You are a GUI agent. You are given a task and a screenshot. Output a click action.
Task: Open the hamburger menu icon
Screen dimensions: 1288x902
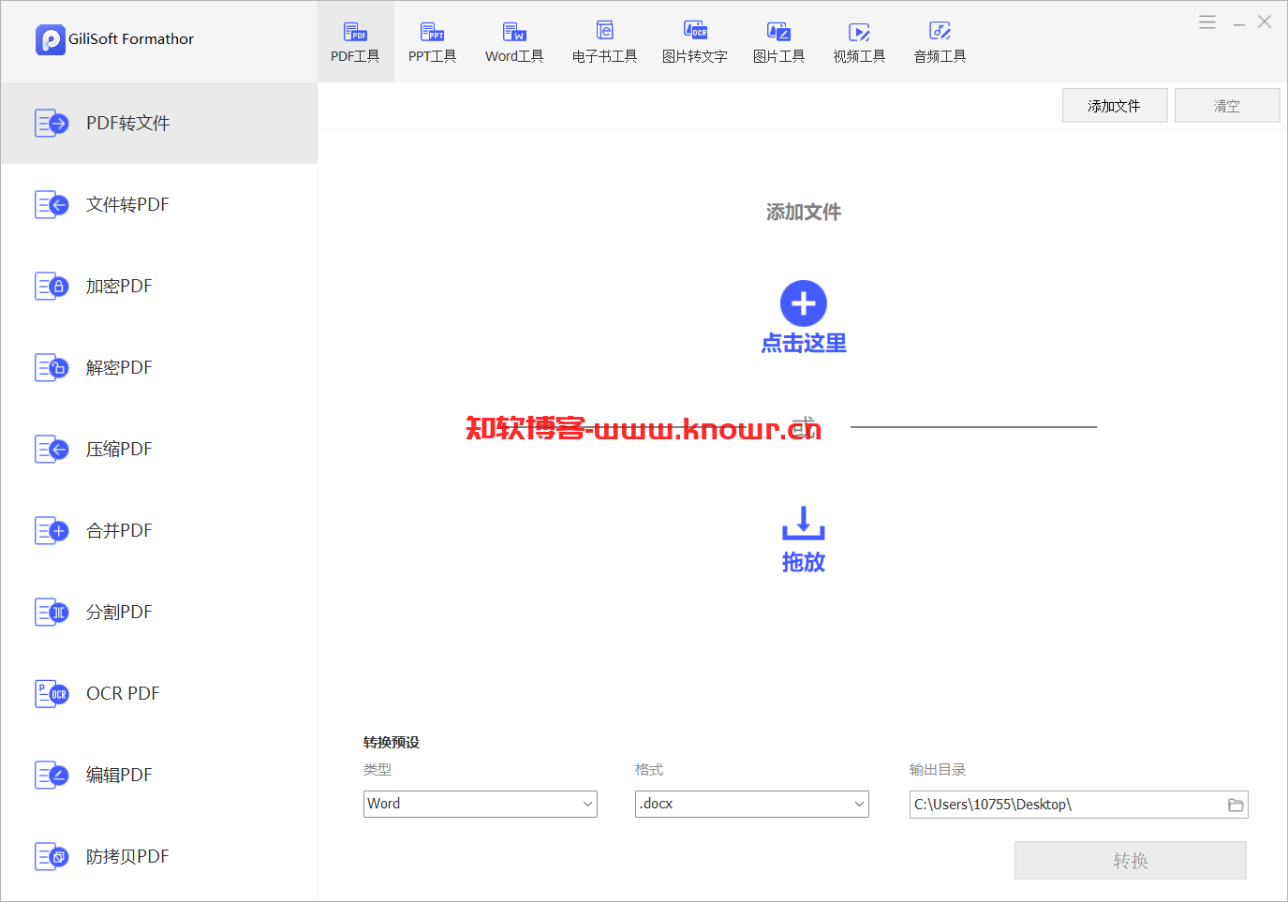(x=1207, y=22)
